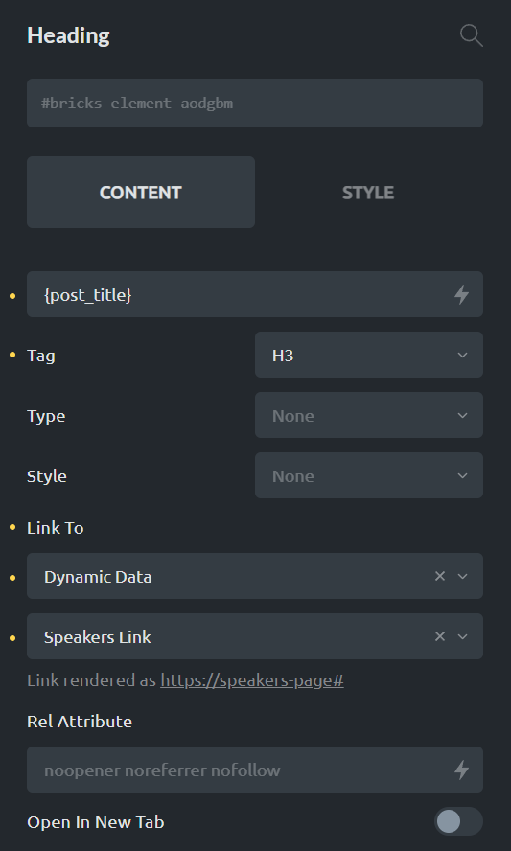Click the dynamic data bolt in Rel Attribute field
The height and width of the screenshot is (851, 511).
coord(461,770)
